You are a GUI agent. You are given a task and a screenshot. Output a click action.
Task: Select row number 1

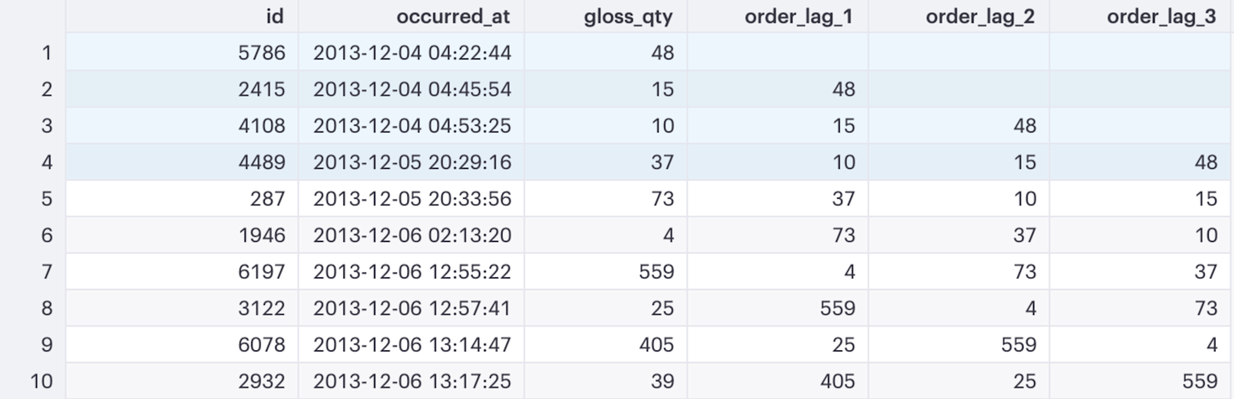point(46,52)
